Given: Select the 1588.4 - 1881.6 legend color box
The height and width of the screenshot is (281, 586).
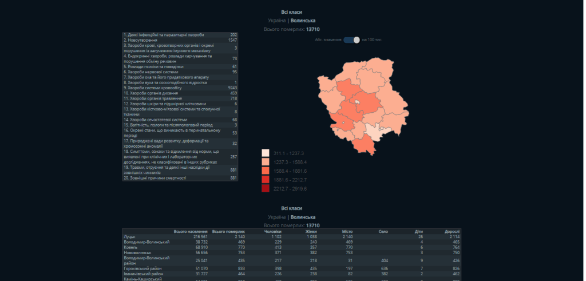Looking at the screenshot, I should [266, 171].
